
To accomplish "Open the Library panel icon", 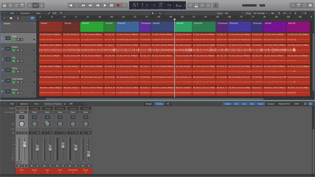I will (x=4, y=5).
